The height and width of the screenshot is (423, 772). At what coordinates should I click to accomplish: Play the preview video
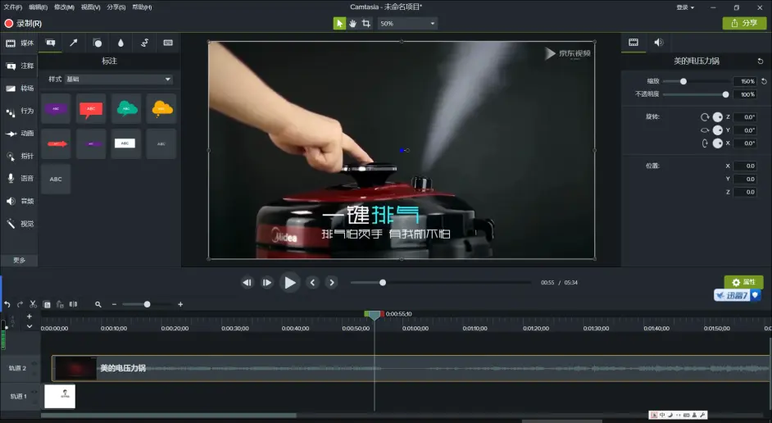click(289, 283)
